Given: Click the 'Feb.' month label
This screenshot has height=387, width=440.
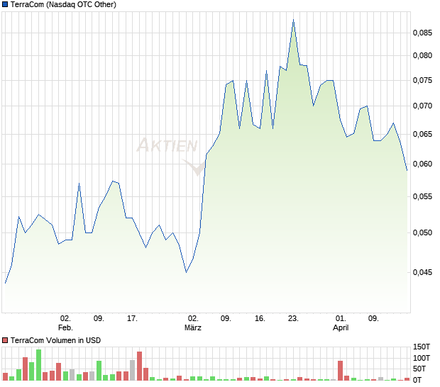Looking at the screenshot, I should pos(65,327).
